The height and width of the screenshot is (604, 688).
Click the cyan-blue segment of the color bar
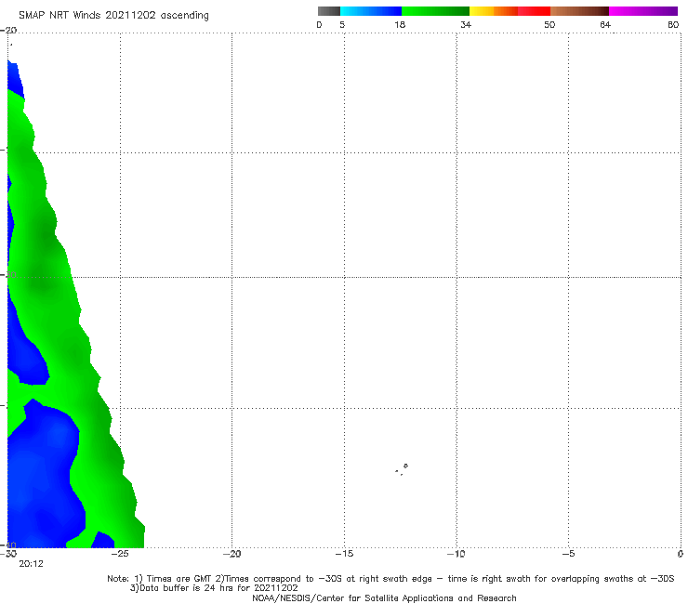371,11
